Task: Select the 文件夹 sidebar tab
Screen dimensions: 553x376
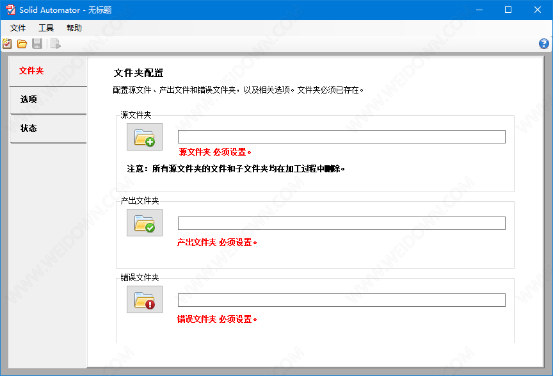Action: pos(48,71)
